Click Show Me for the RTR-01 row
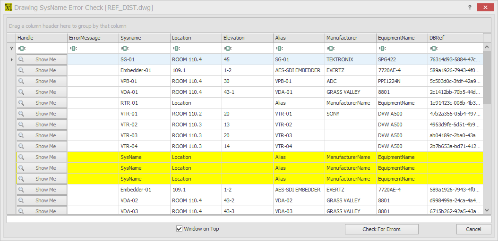This screenshot has height=241, width=498. 42,103
